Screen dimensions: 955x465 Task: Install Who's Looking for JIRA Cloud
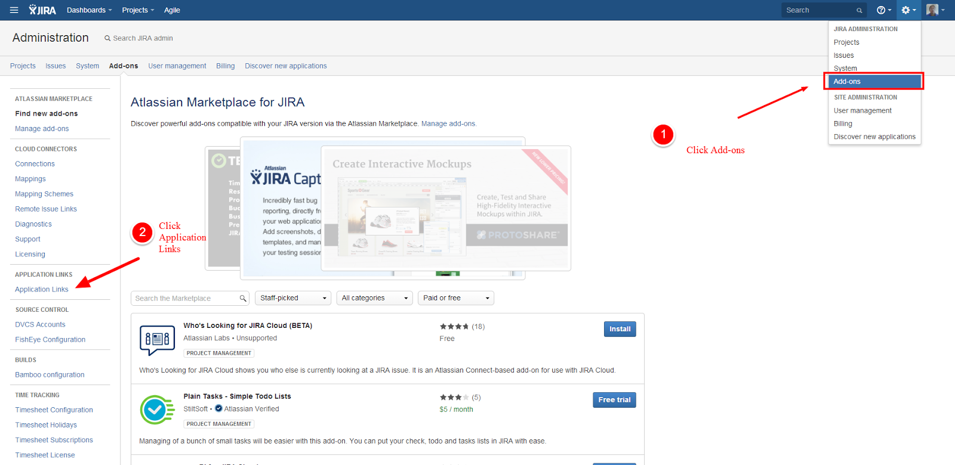coord(620,329)
